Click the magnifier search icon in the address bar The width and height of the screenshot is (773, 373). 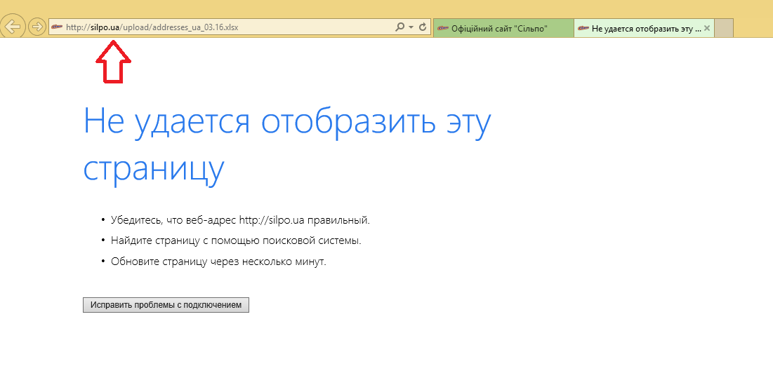[x=399, y=27]
